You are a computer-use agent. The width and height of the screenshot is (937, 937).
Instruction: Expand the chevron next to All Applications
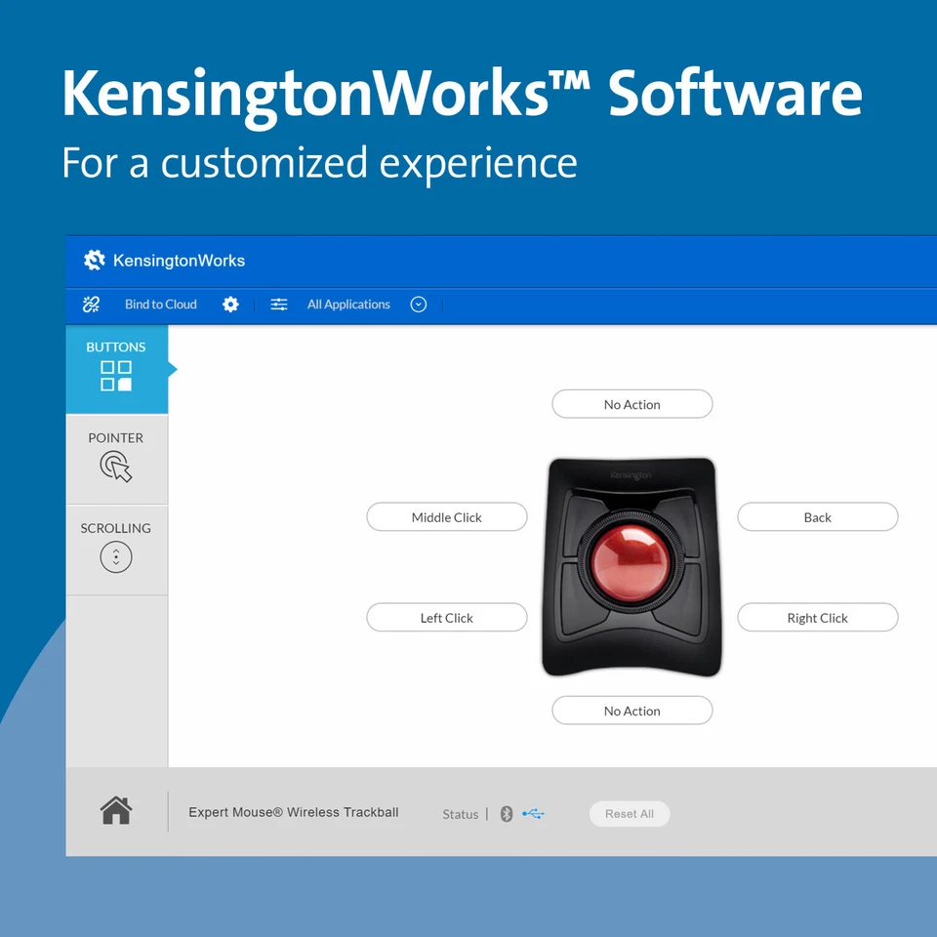point(419,305)
